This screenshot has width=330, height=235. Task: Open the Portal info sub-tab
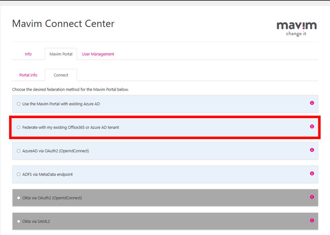(28, 75)
